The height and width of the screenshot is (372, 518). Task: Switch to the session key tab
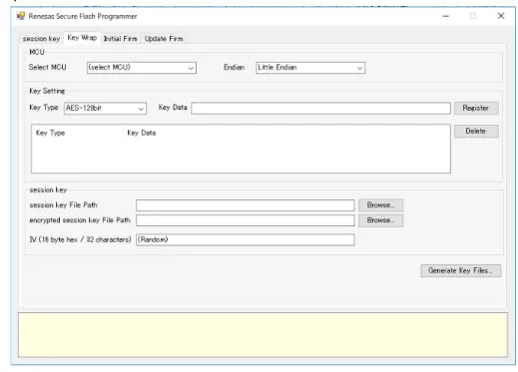pos(41,39)
